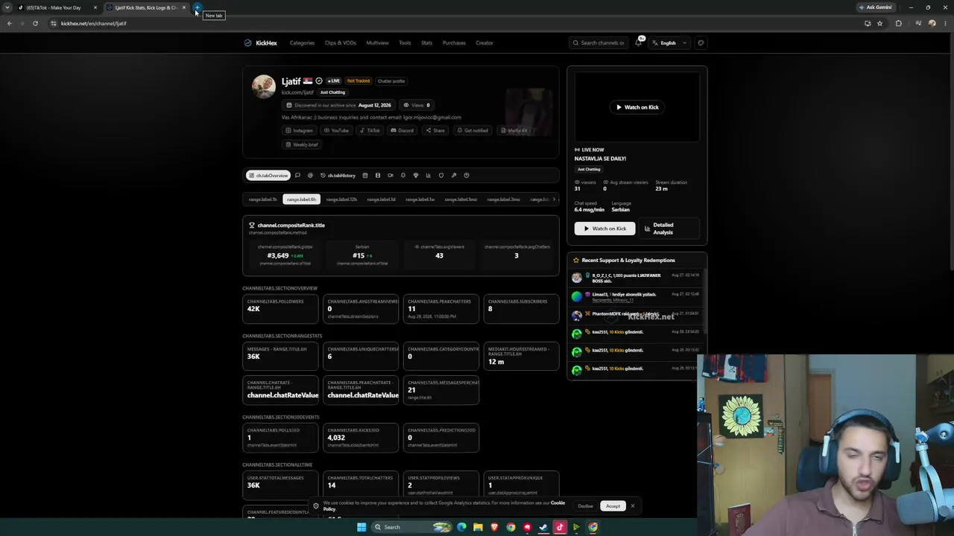Open the Ask Gemini button in Chrome

pyautogui.click(x=876, y=7)
